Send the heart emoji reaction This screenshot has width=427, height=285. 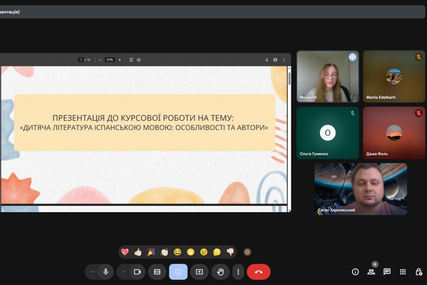125,252
